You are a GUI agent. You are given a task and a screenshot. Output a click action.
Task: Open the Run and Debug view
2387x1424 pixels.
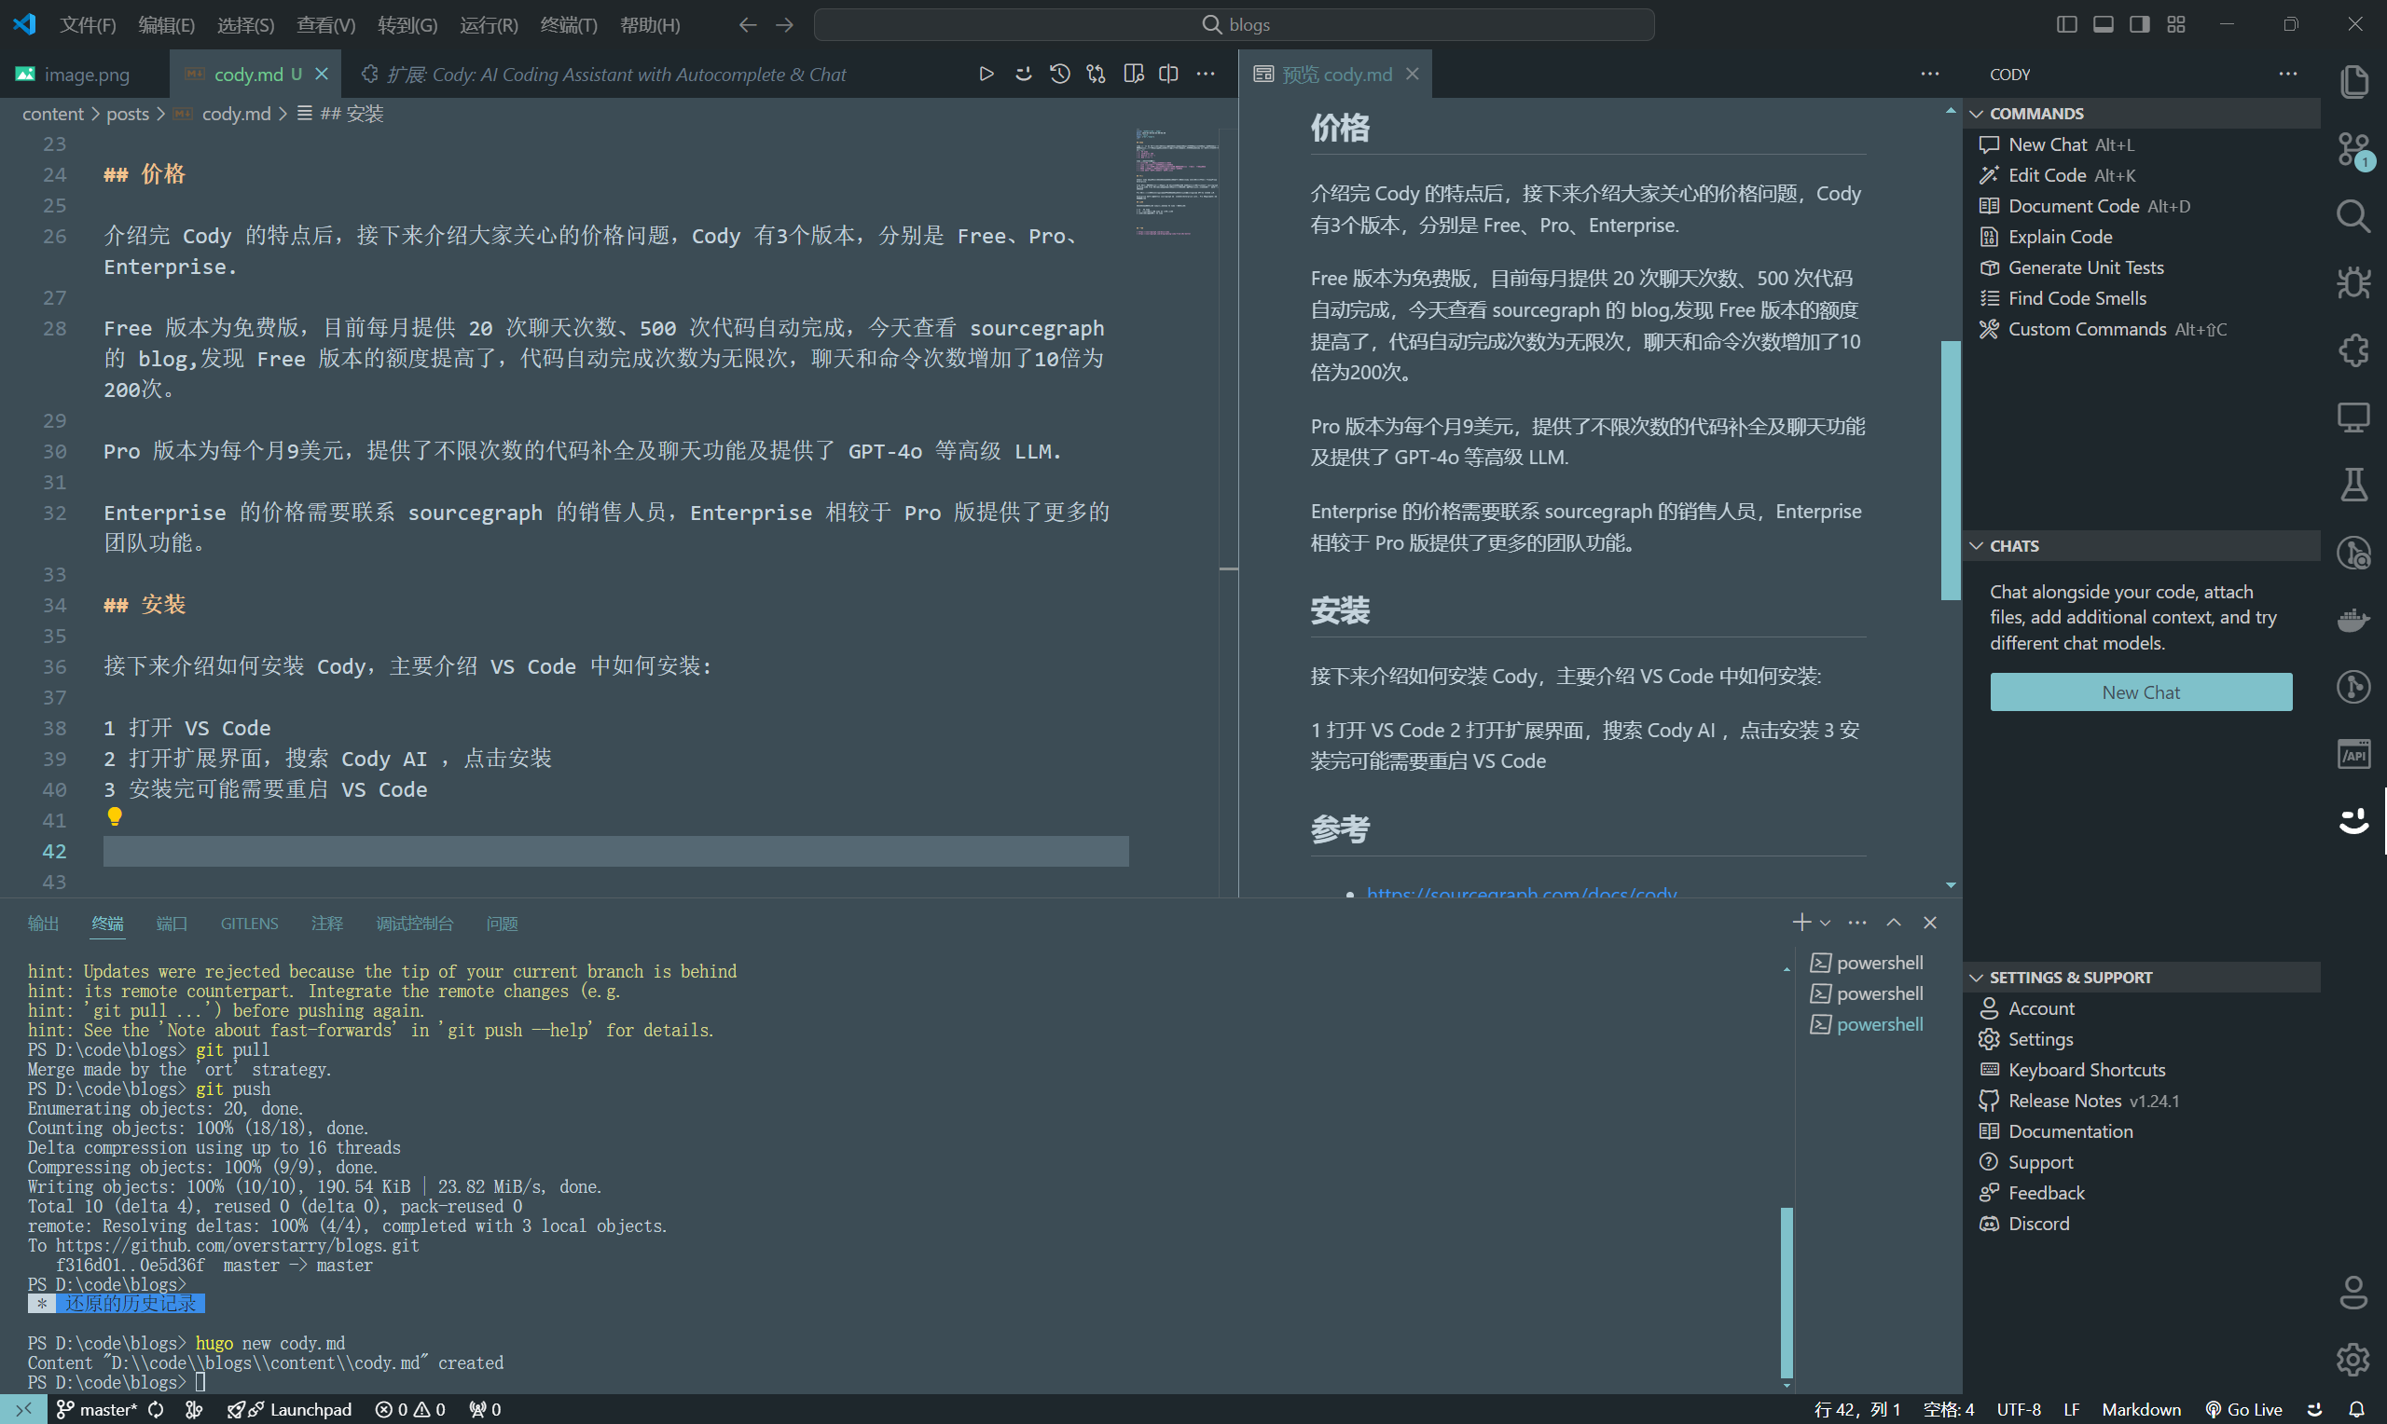(x=2353, y=282)
